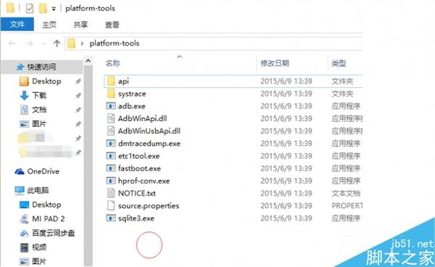Image resolution: width=435 pixels, height=267 pixels.
Task: Select the NOTICE.txt document icon
Action: [x=111, y=193]
